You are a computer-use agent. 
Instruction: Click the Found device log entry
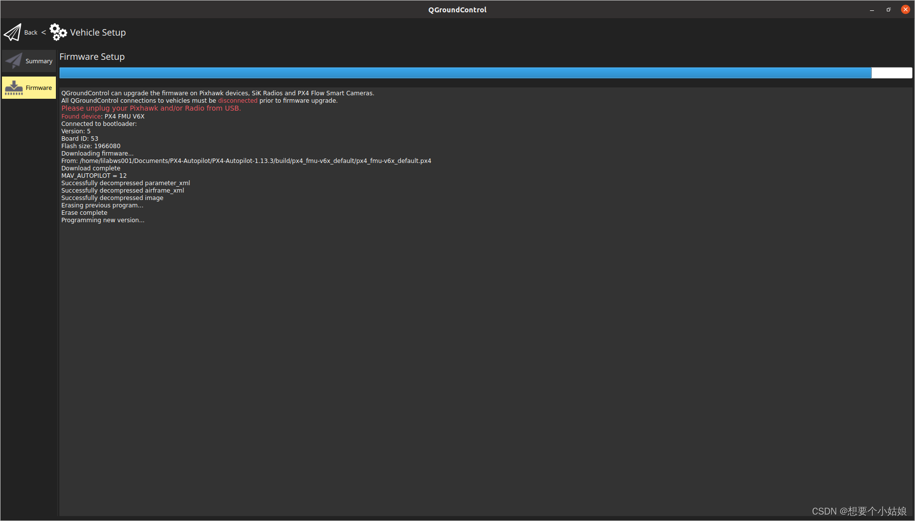[x=81, y=116]
